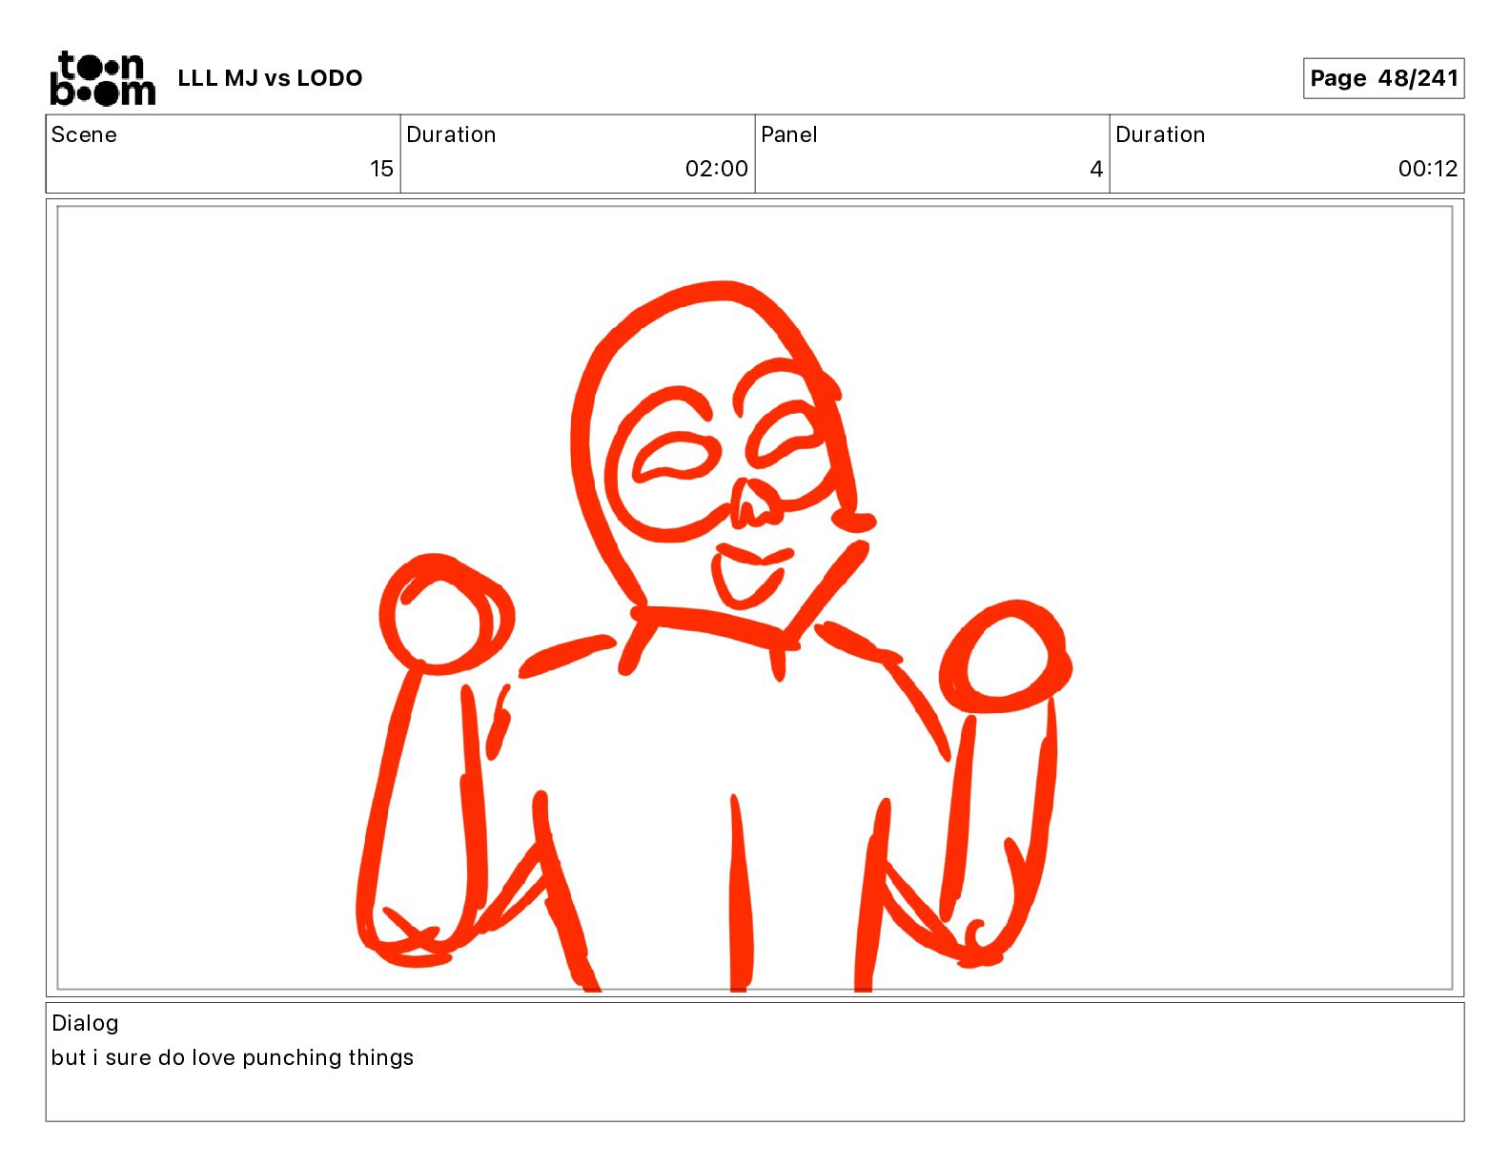Click scene duration value '02:00'
The width and height of the screenshot is (1510, 1167).
(x=716, y=169)
